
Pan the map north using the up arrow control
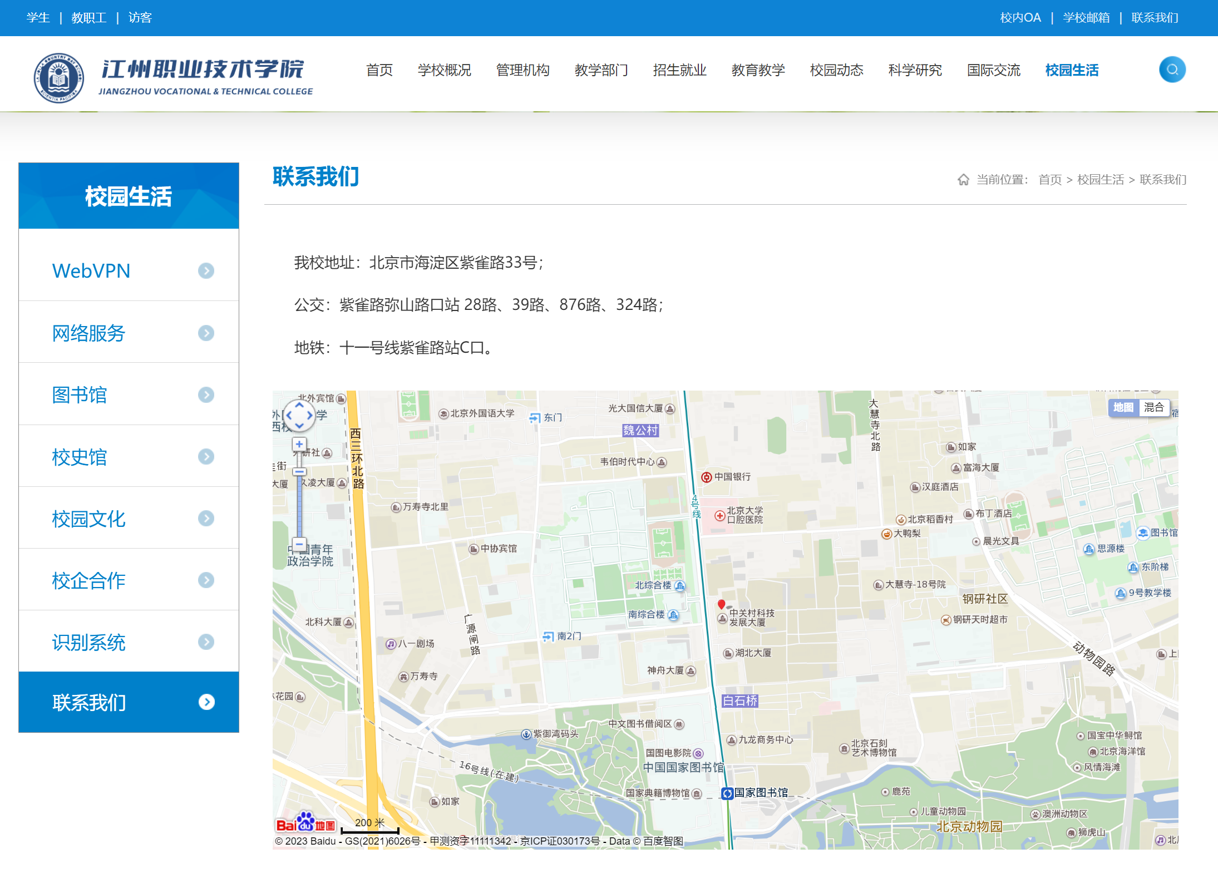[x=299, y=404]
